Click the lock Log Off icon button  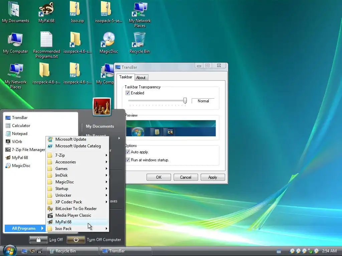[38, 240]
